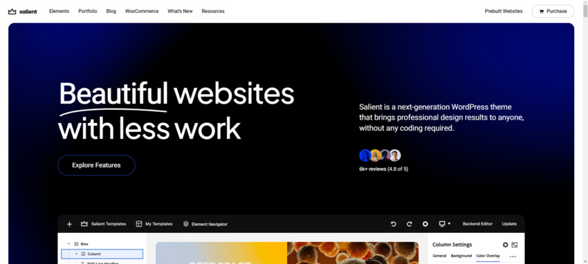588x264 pixels.
Task: Select the Row item in navigator
Action: pos(82,244)
